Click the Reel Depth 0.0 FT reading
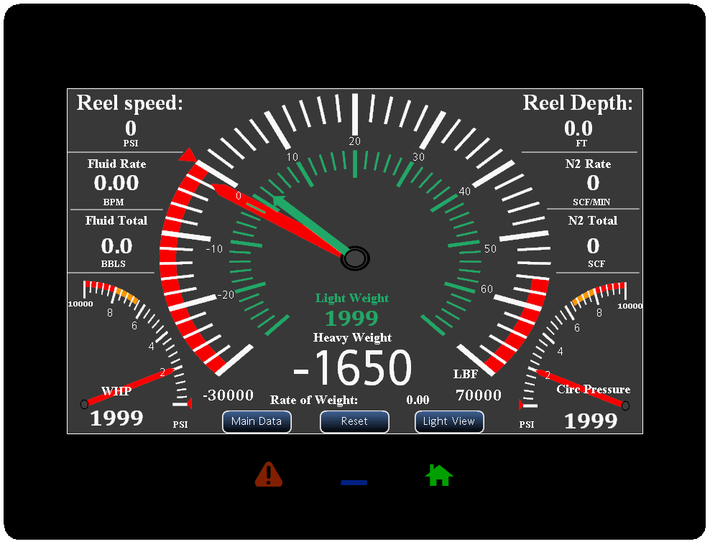Image resolution: width=710 pixels, height=544 pixels. click(x=578, y=129)
